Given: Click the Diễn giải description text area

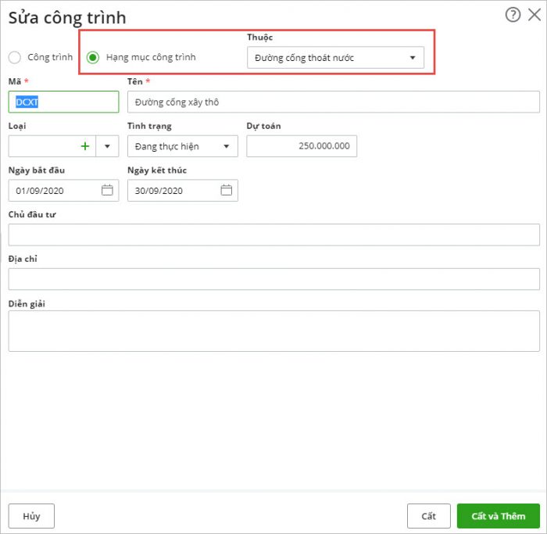Looking at the screenshot, I should click(x=273, y=331).
